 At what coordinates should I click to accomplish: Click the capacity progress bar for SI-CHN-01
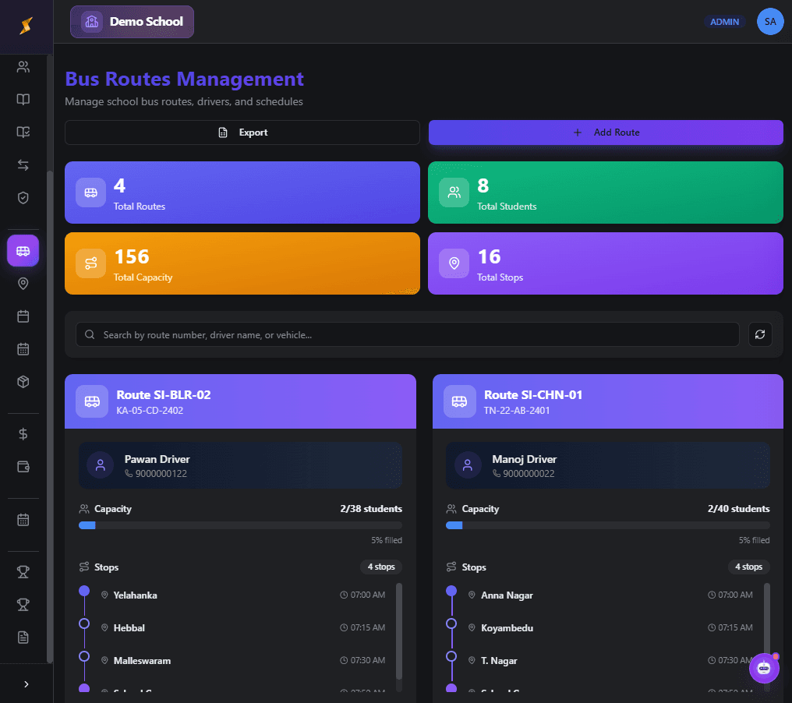[607, 525]
